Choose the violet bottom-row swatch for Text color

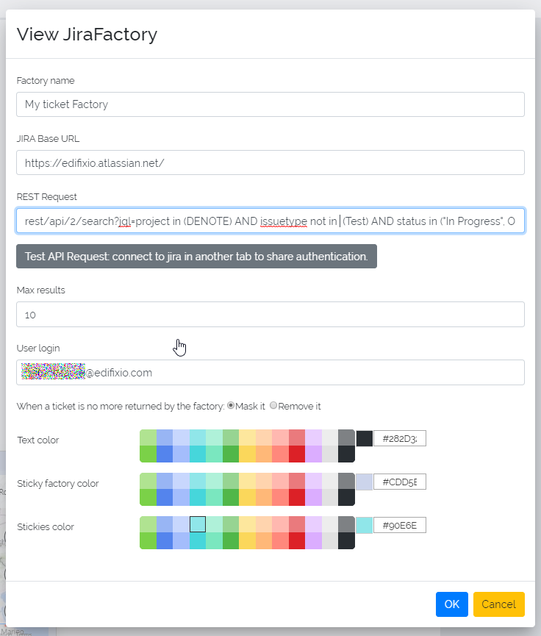313,454
